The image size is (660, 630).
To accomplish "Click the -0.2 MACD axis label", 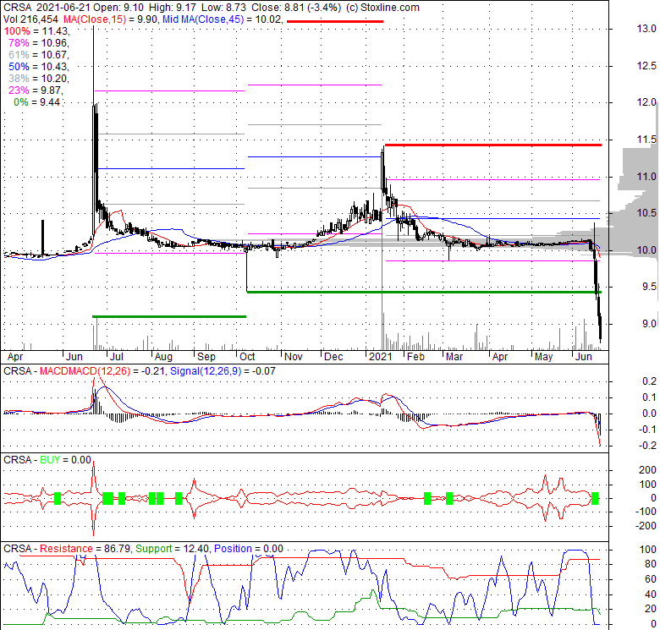I will (x=648, y=446).
